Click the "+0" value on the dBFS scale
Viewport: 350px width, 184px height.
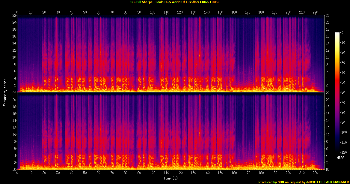342,33
